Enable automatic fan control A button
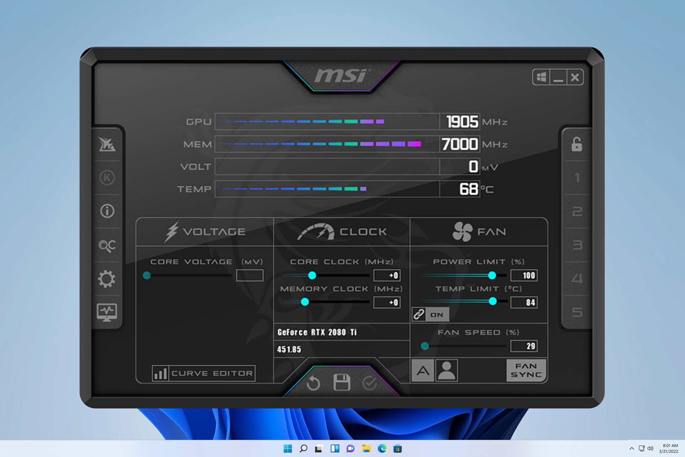 [x=423, y=371]
